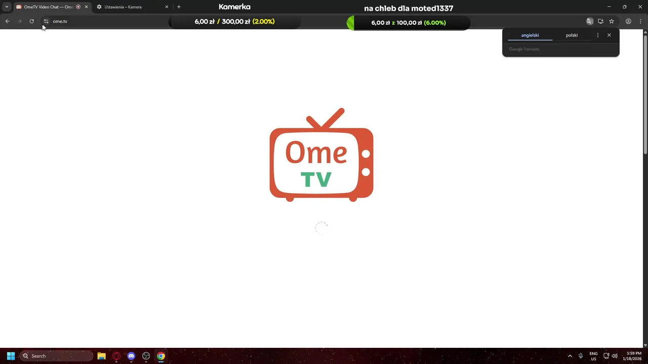Click the browser forward arrow
The width and height of the screenshot is (648, 364).
coord(20,21)
